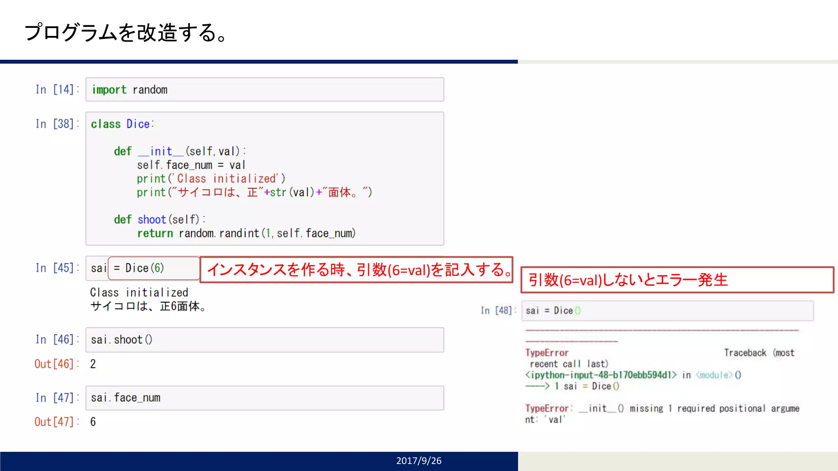
Task: Click the 'ipython-input-48-b170ebb594d1' text
Action: 601,375
